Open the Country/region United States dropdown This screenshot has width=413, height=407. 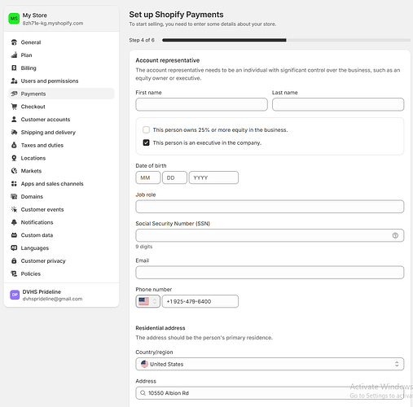click(x=270, y=364)
